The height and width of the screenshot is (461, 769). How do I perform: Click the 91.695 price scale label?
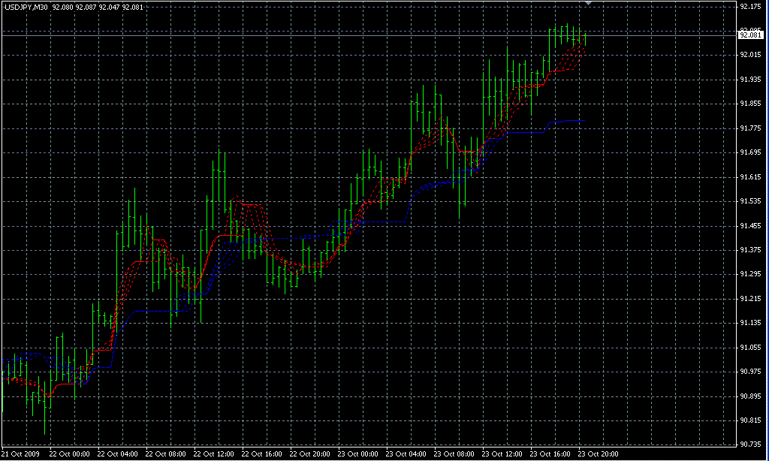coord(750,152)
